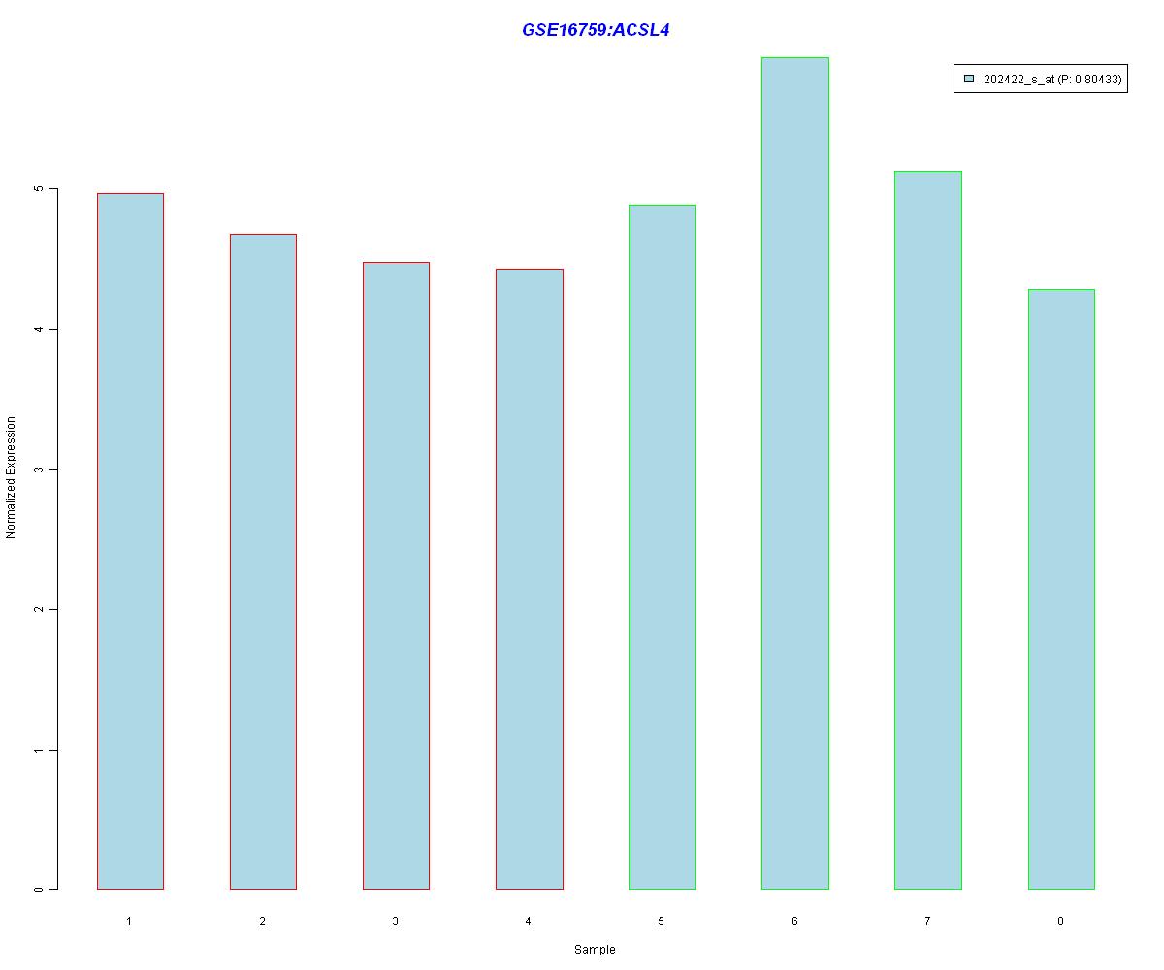Click x-axis tick label 2
Screen dimensions: 1164x970
263,921
